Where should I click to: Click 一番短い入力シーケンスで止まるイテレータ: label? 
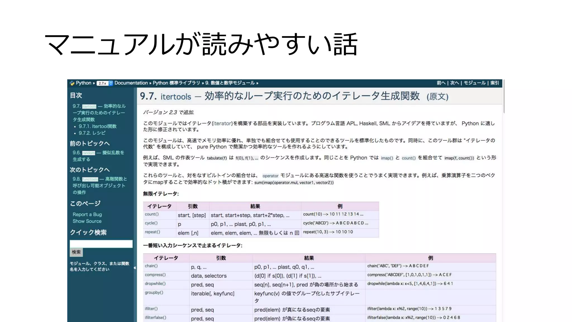[x=193, y=246]
